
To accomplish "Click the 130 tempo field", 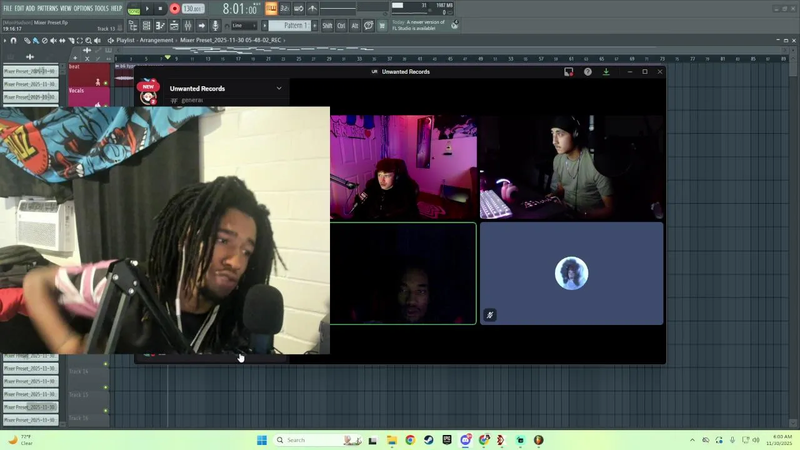I will [x=192, y=9].
